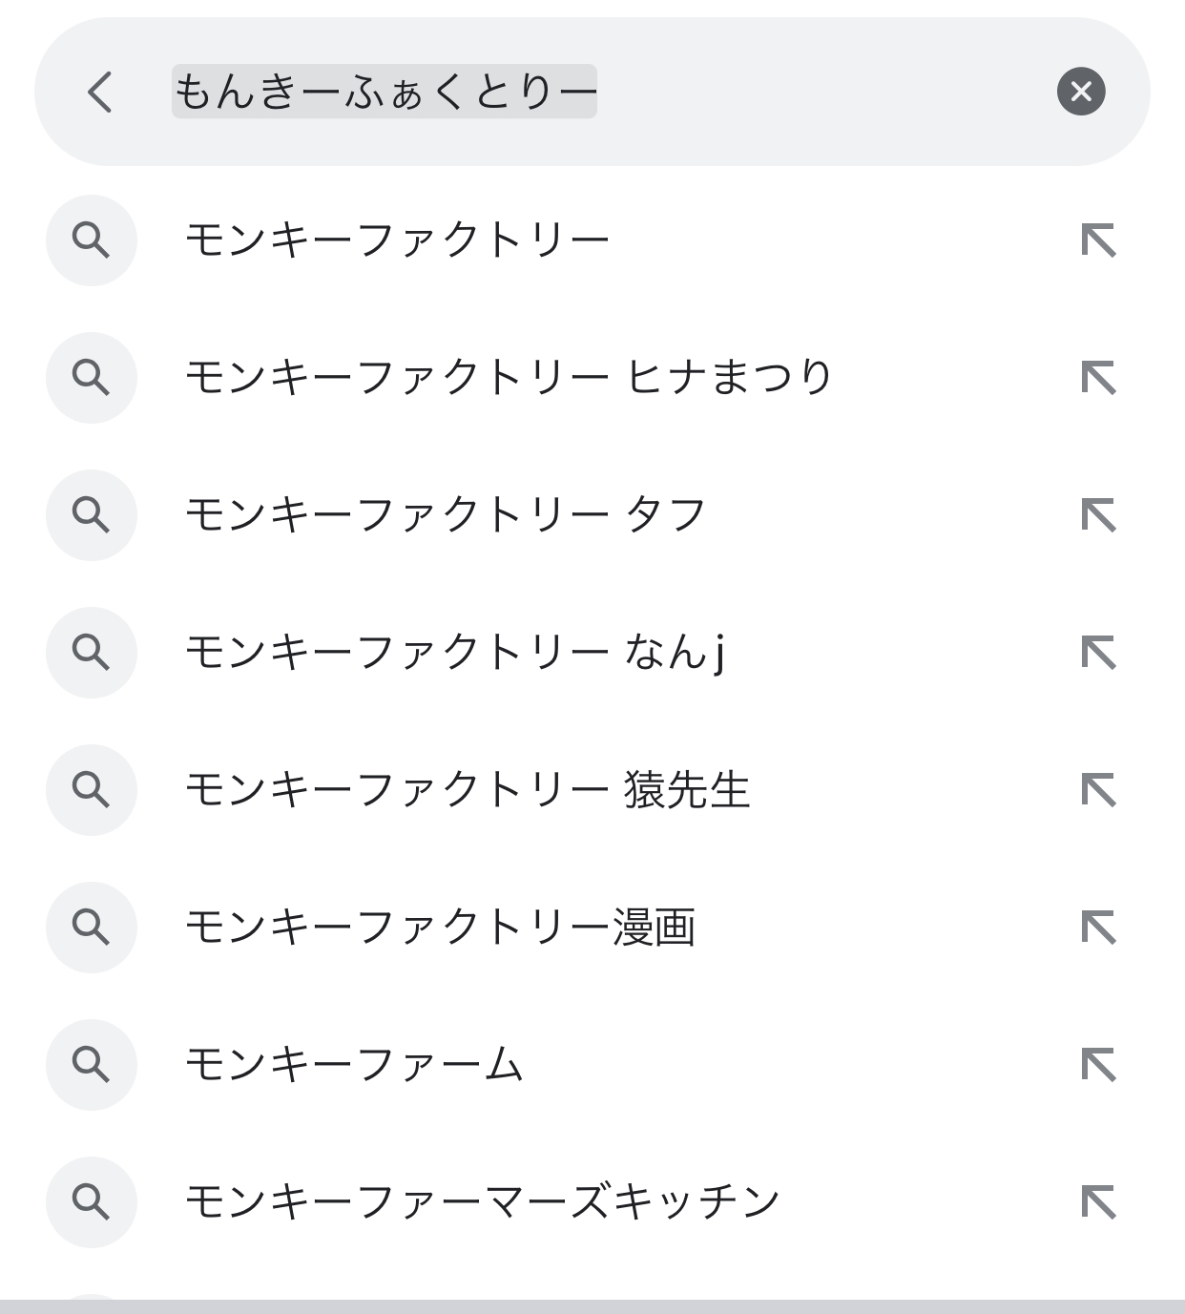1185x1314 pixels.
Task: Select suggestion モンキーファクトリー
Action: point(592,240)
